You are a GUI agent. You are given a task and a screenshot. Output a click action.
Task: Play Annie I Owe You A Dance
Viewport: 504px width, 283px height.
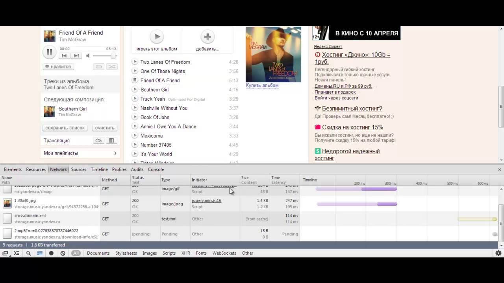tap(135, 127)
